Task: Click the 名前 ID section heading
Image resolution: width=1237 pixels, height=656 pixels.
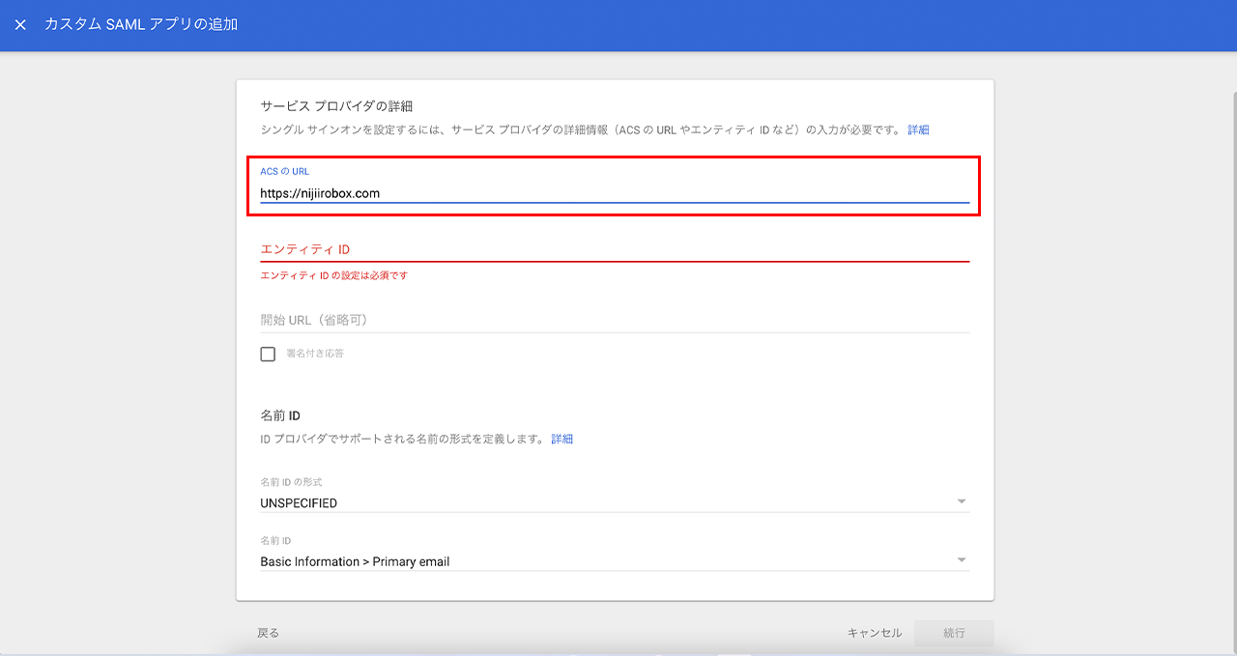Action: tap(280, 415)
